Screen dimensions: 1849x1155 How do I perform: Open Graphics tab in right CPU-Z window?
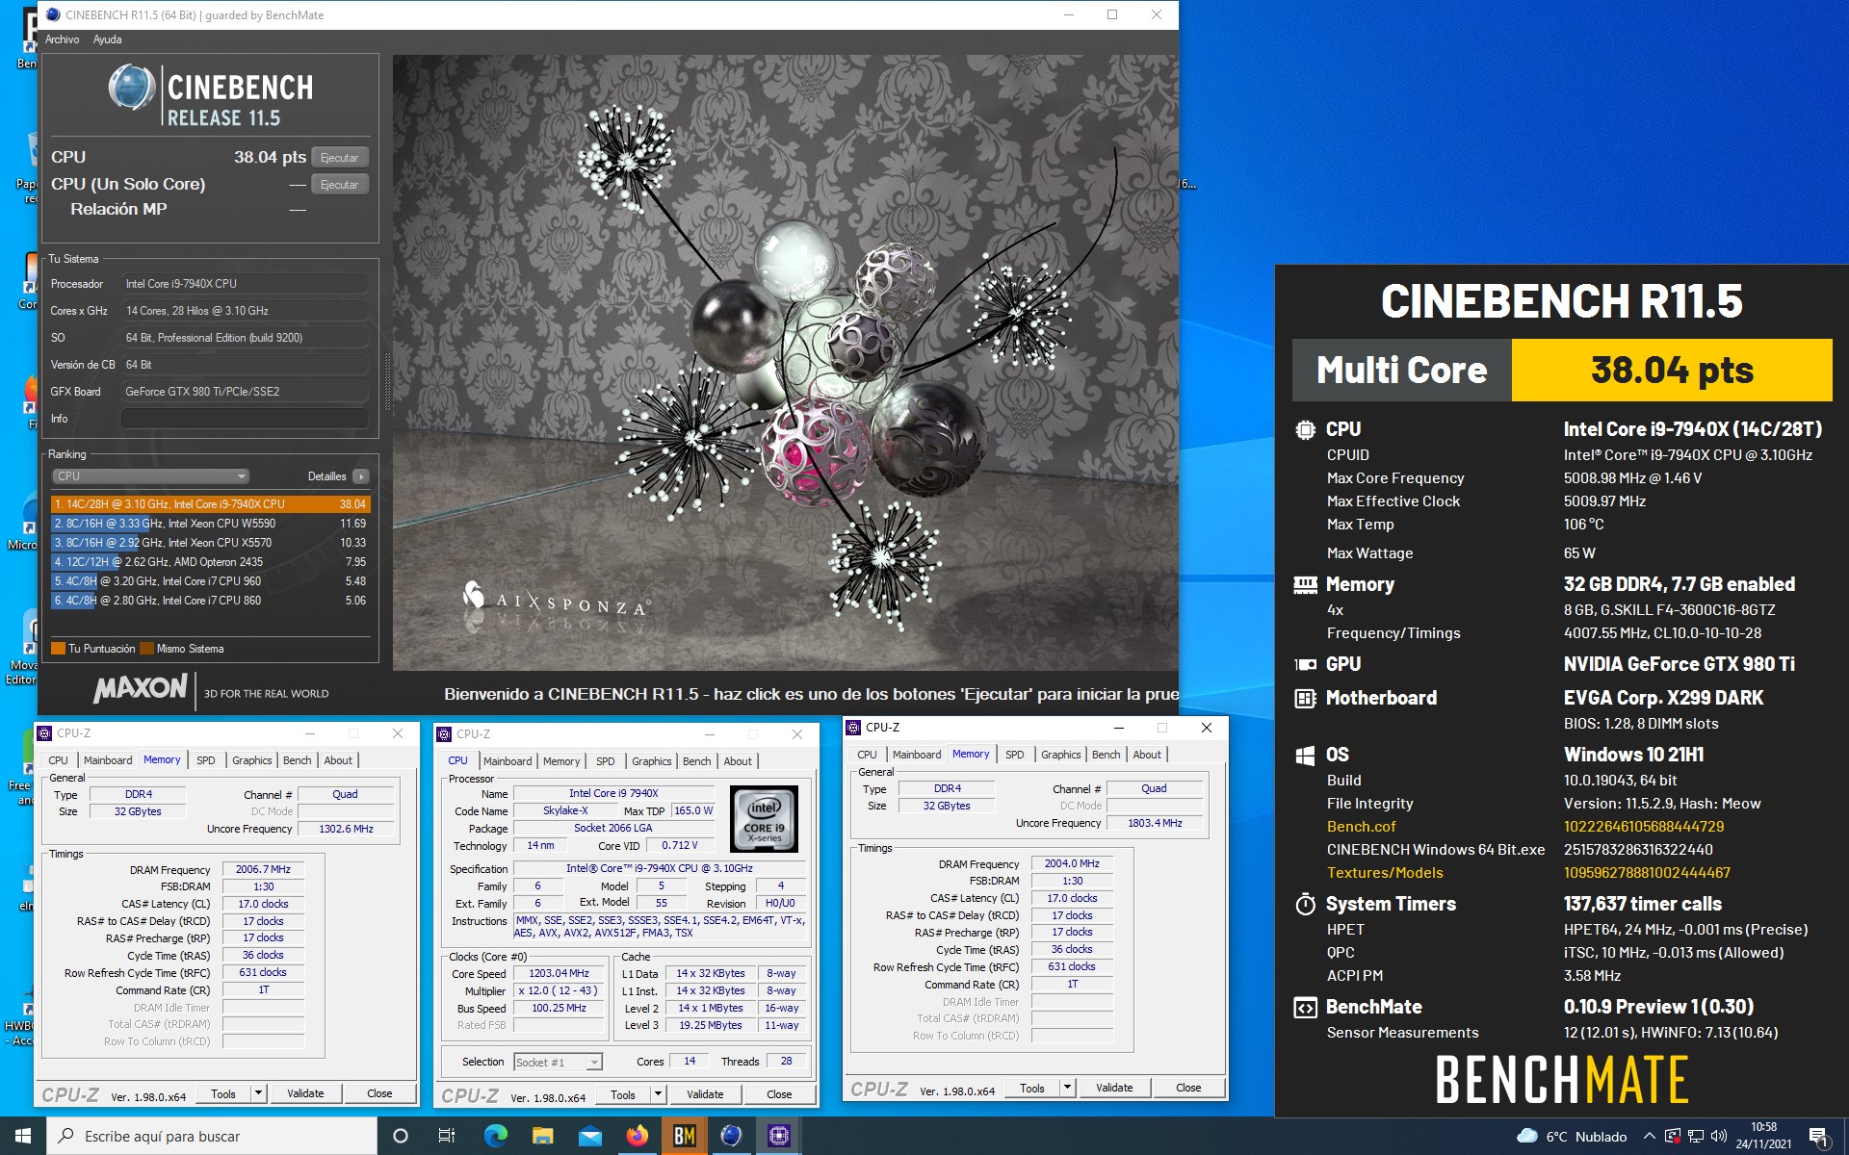click(1060, 755)
